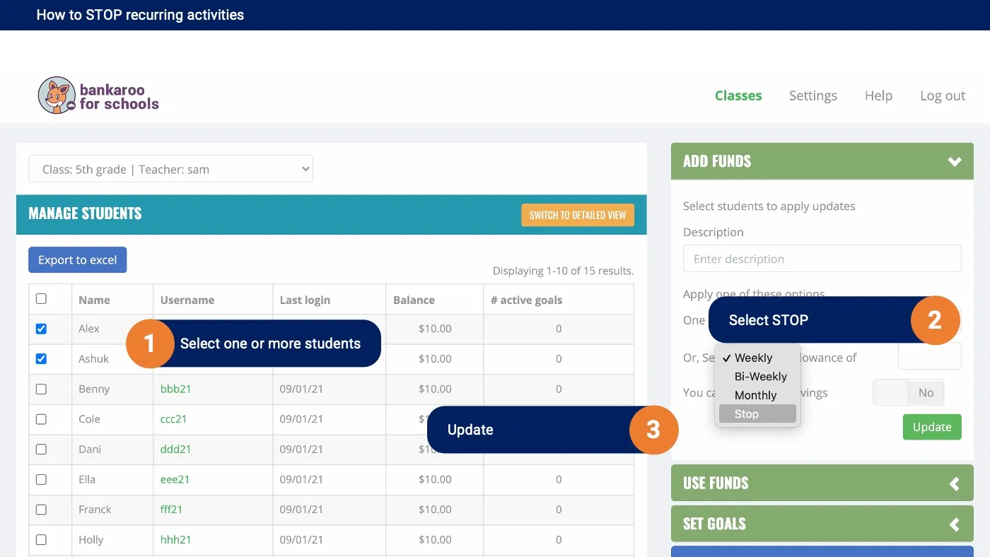This screenshot has width=990, height=557.
Task: Check the checkbox for Cole
Action: point(41,419)
